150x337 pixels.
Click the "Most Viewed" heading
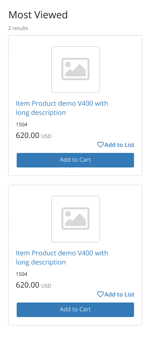(38, 15)
